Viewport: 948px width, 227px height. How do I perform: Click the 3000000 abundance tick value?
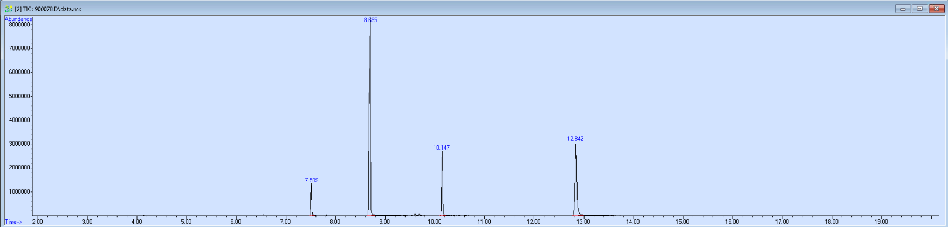click(19, 144)
